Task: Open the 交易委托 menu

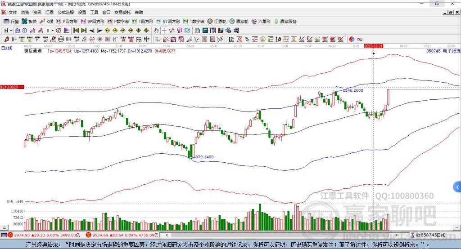Action: tap(122, 12)
